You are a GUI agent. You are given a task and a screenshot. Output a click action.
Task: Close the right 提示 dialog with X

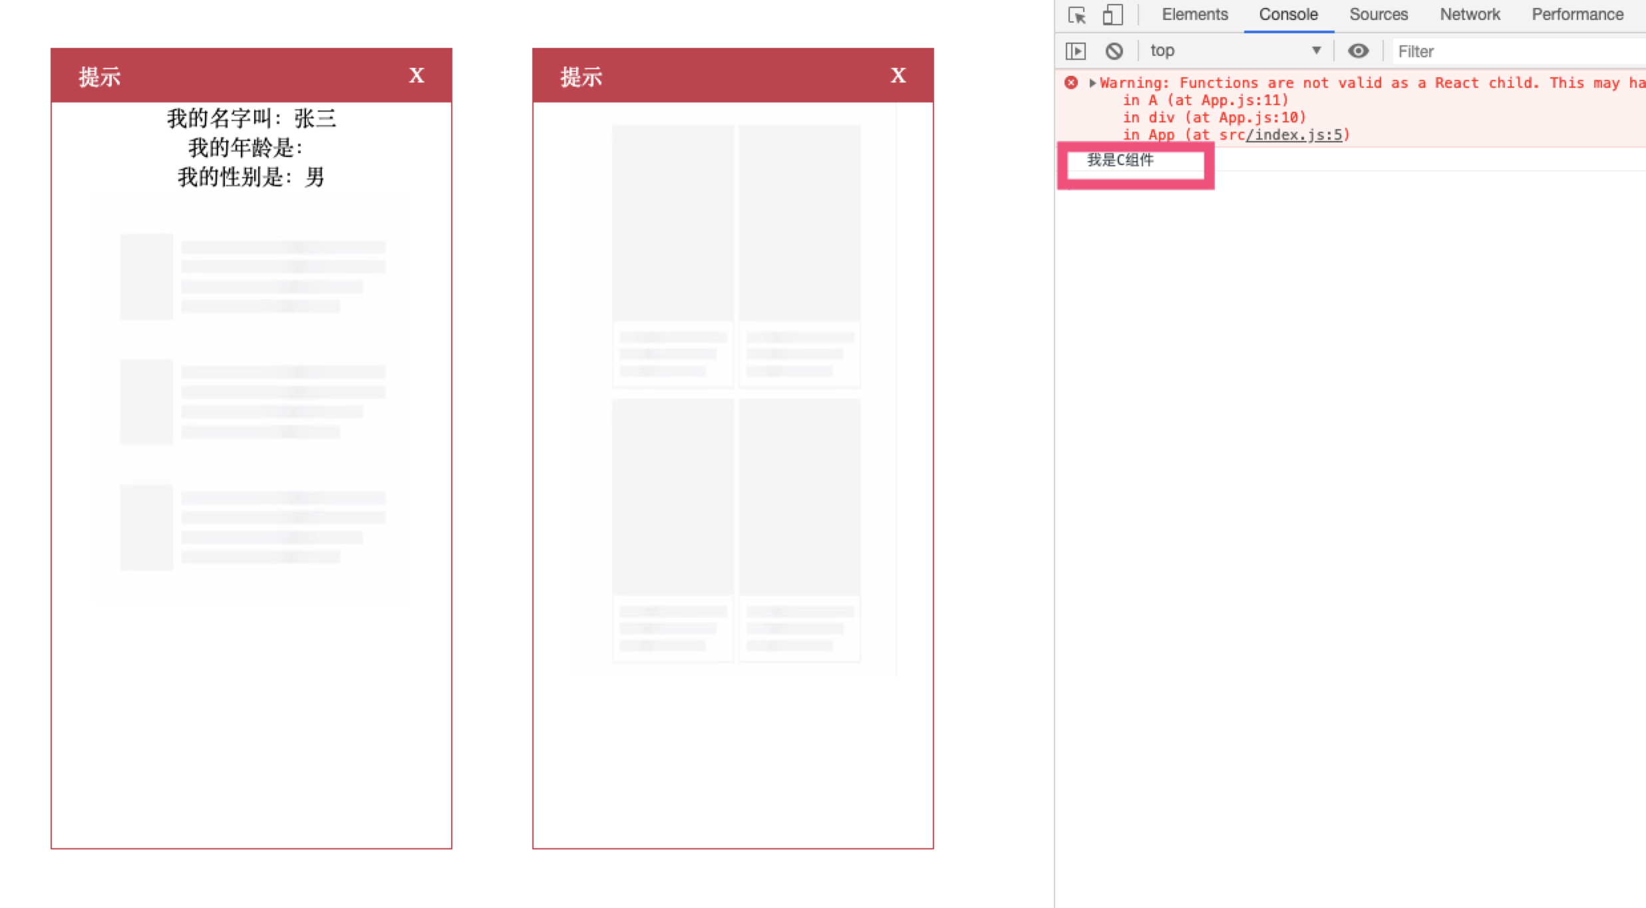898,75
